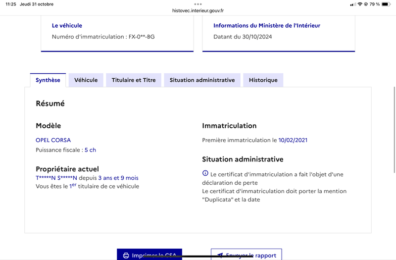Open the Titulaire et Titre tab
The image size is (396, 260).
tap(134, 80)
